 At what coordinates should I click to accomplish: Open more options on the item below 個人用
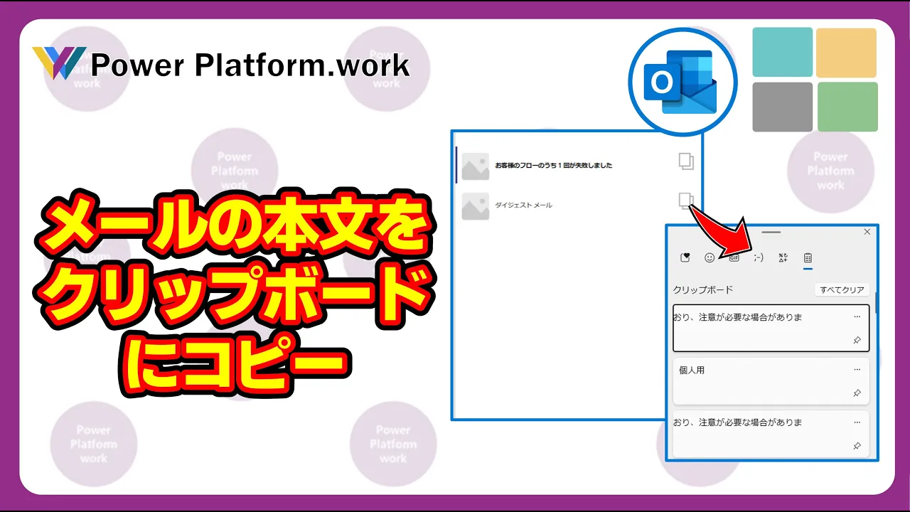point(857,422)
